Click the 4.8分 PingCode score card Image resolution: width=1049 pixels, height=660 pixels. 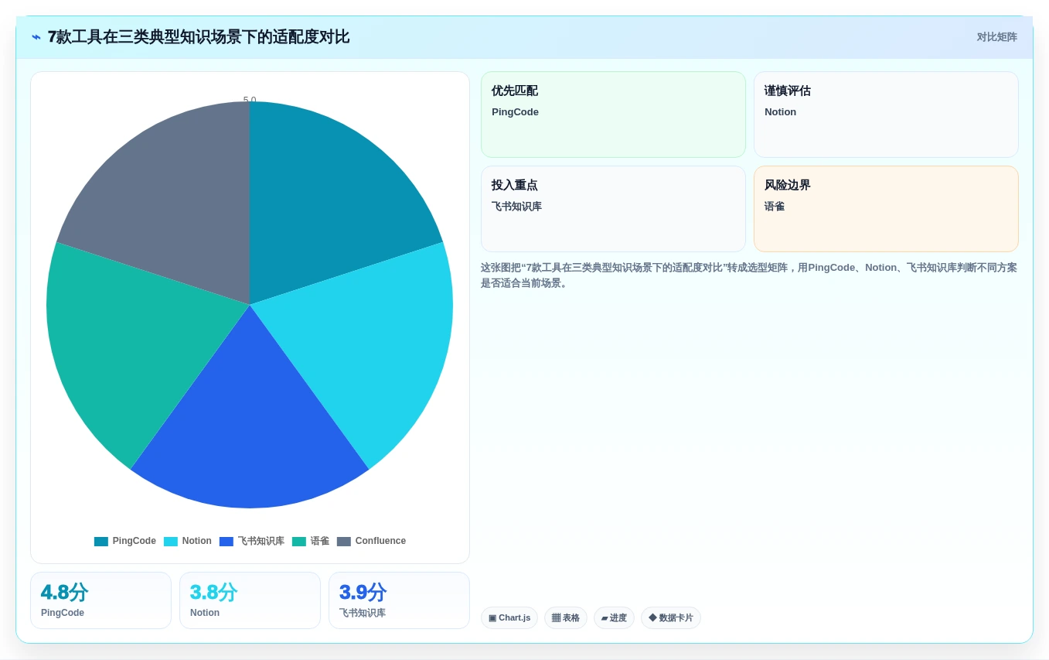pos(100,600)
